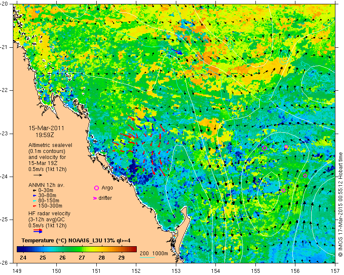Click the '(0.1m contours)' legend line
344x275 pixels.
pos(47,151)
